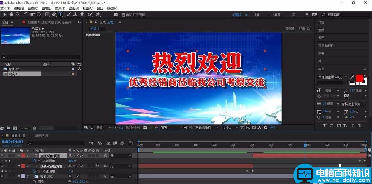The image size is (372, 184).
Task: Click the new composition icon in project panel
Action: point(15,128)
